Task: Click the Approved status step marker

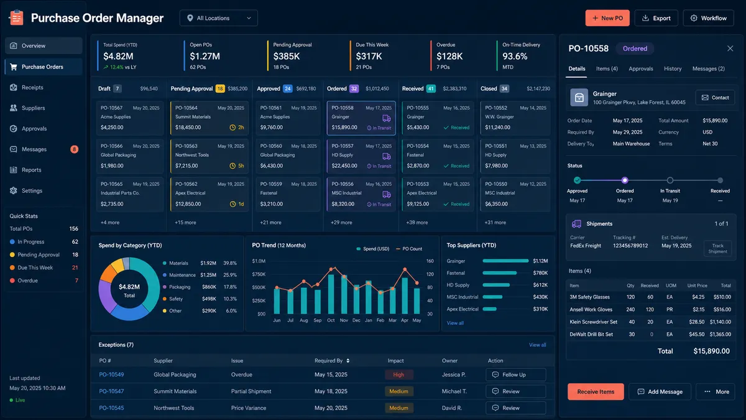Action: [577, 180]
